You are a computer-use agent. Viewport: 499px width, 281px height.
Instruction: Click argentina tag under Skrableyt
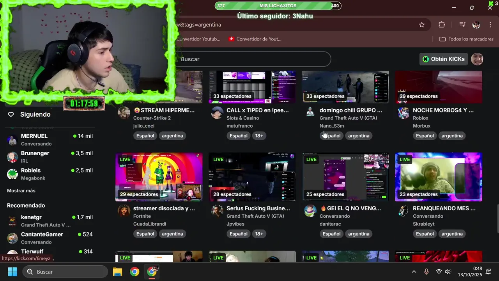click(452, 234)
